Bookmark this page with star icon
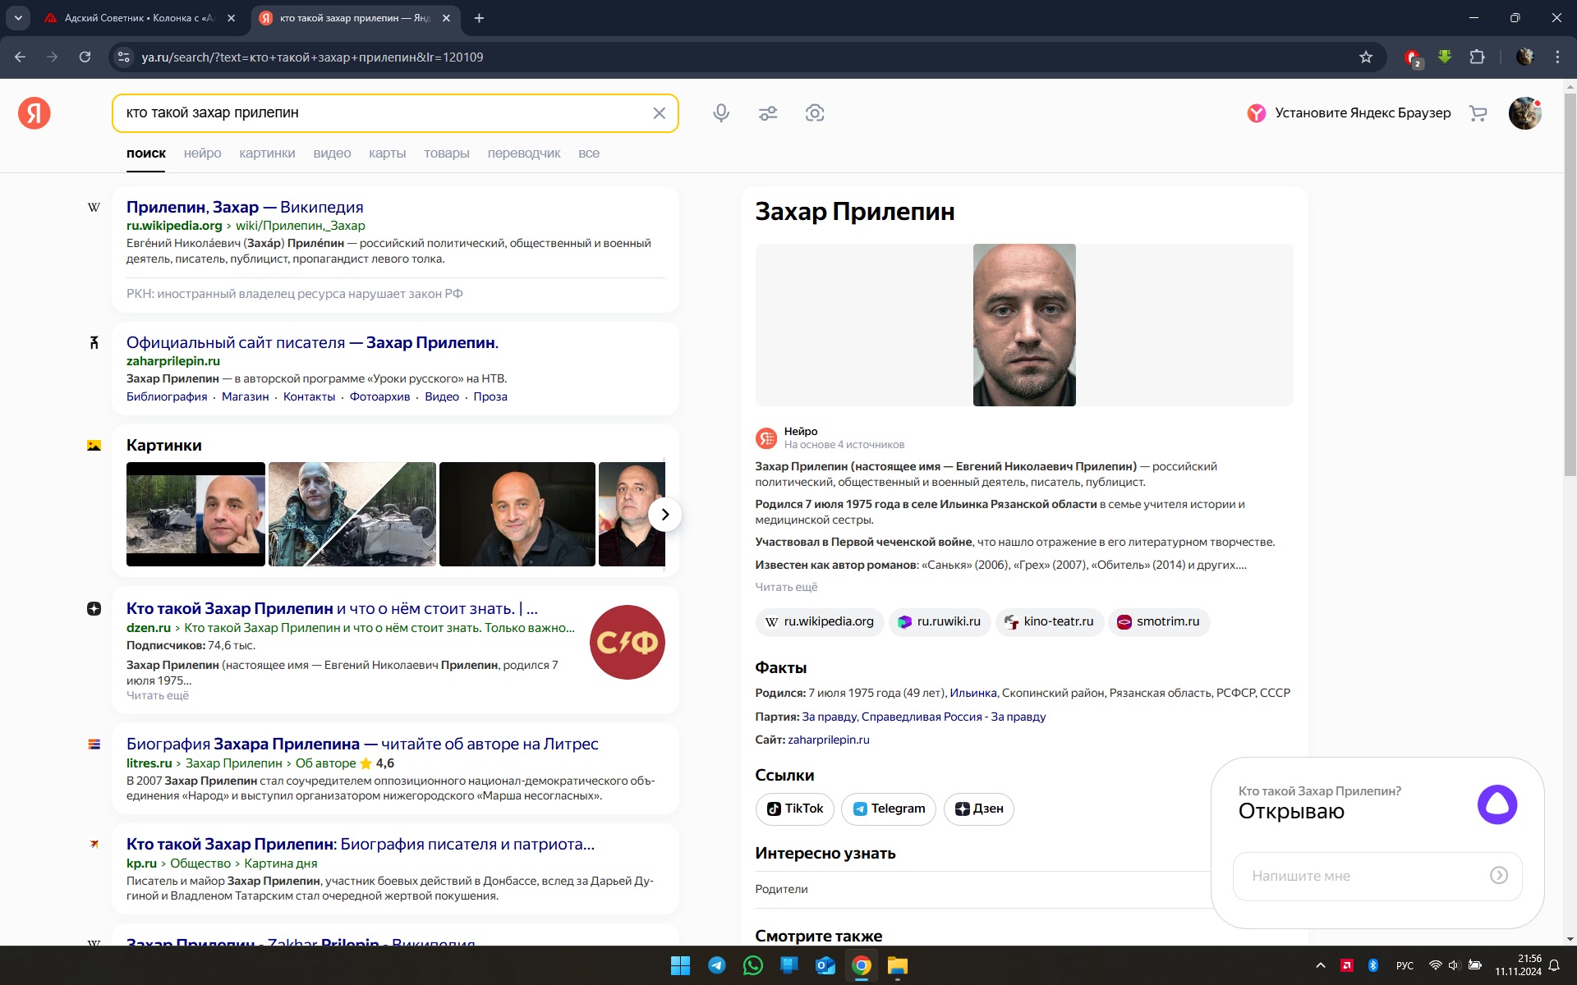Screen dimensions: 1577x985 coord(1366,57)
